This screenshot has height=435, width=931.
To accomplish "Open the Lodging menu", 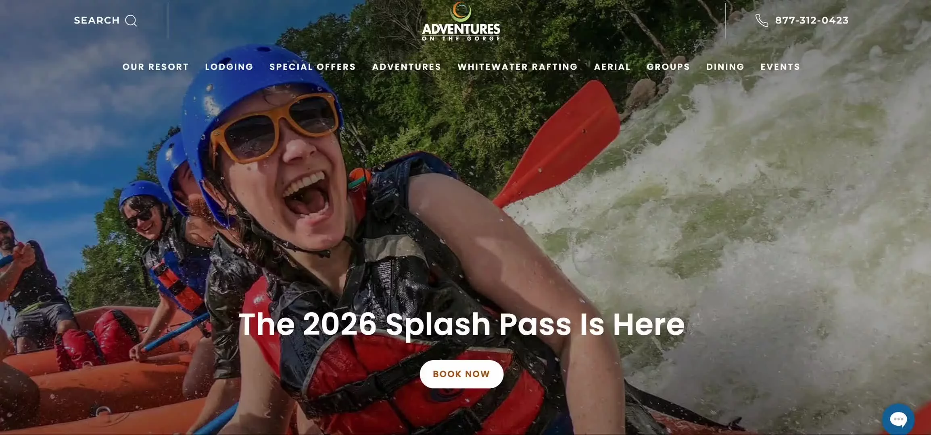I will pos(229,67).
